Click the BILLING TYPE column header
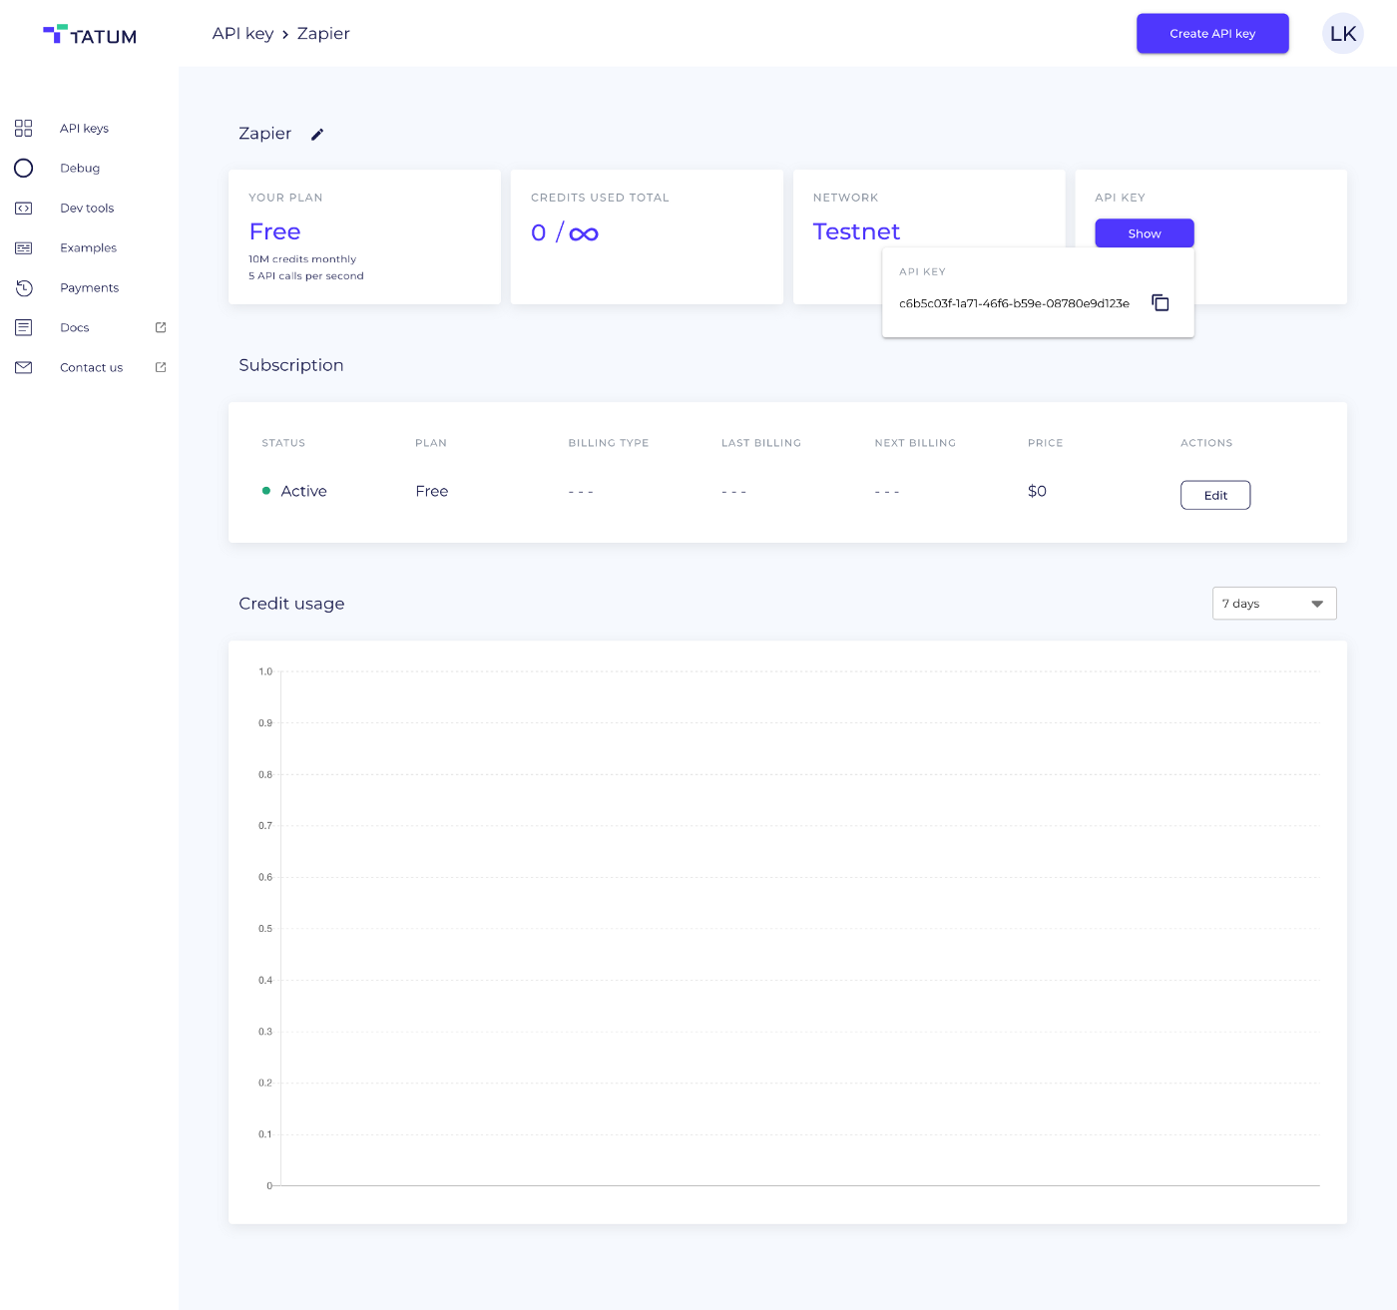Viewport: 1397px width, 1310px height. [609, 443]
